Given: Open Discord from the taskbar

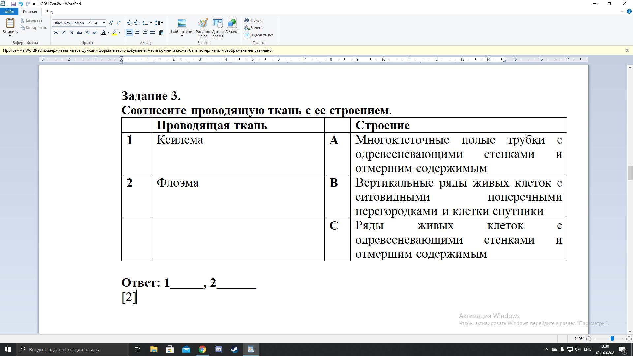Looking at the screenshot, I should click(x=219, y=349).
